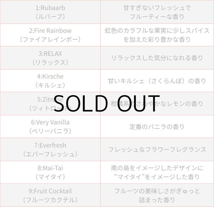Select the 6:Very Vanilla cell
214x207 pixels.
[50, 126]
